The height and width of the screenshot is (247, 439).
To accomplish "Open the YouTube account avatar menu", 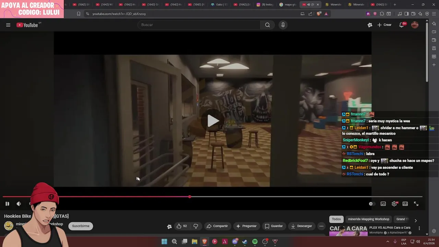I will point(415,25).
